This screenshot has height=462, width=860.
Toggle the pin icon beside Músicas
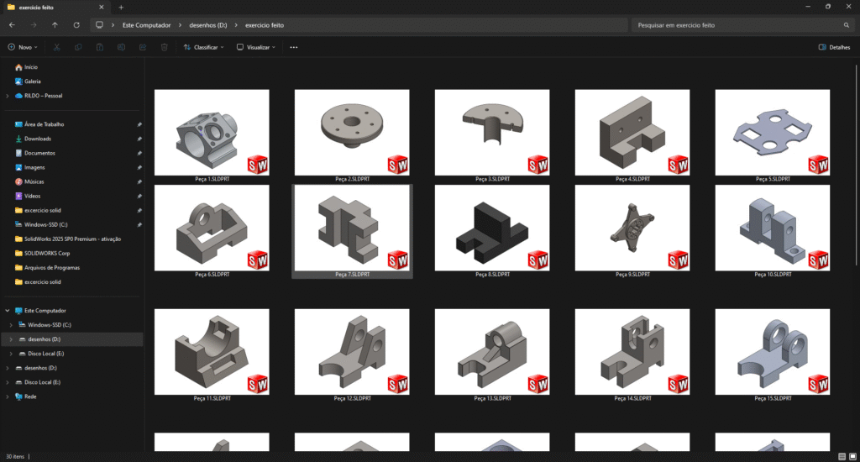(139, 181)
